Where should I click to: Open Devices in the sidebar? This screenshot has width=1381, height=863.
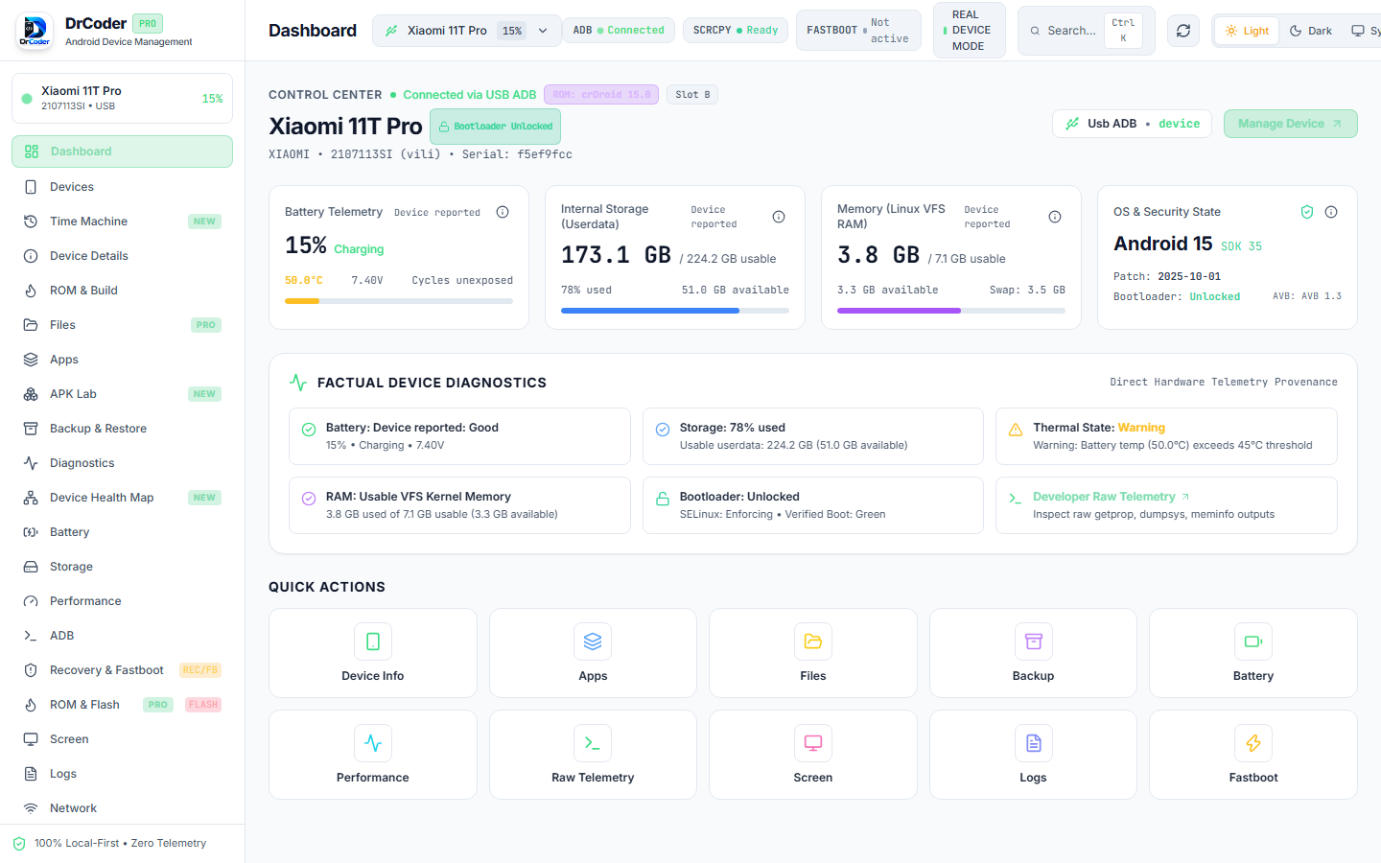pos(122,187)
